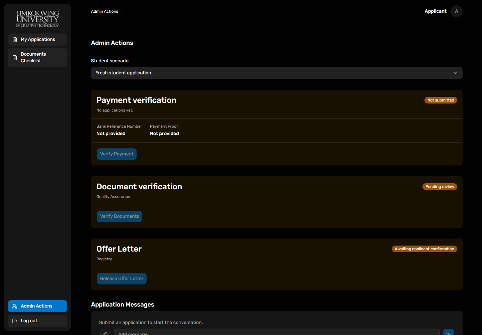Send the message with arrow button

449,333
